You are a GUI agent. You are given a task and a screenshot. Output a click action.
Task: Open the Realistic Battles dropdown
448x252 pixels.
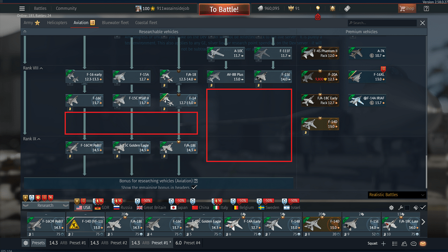click(x=396, y=195)
